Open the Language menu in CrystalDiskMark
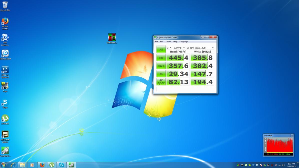Viewport: 300px width, 168px height. coord(183,42)
